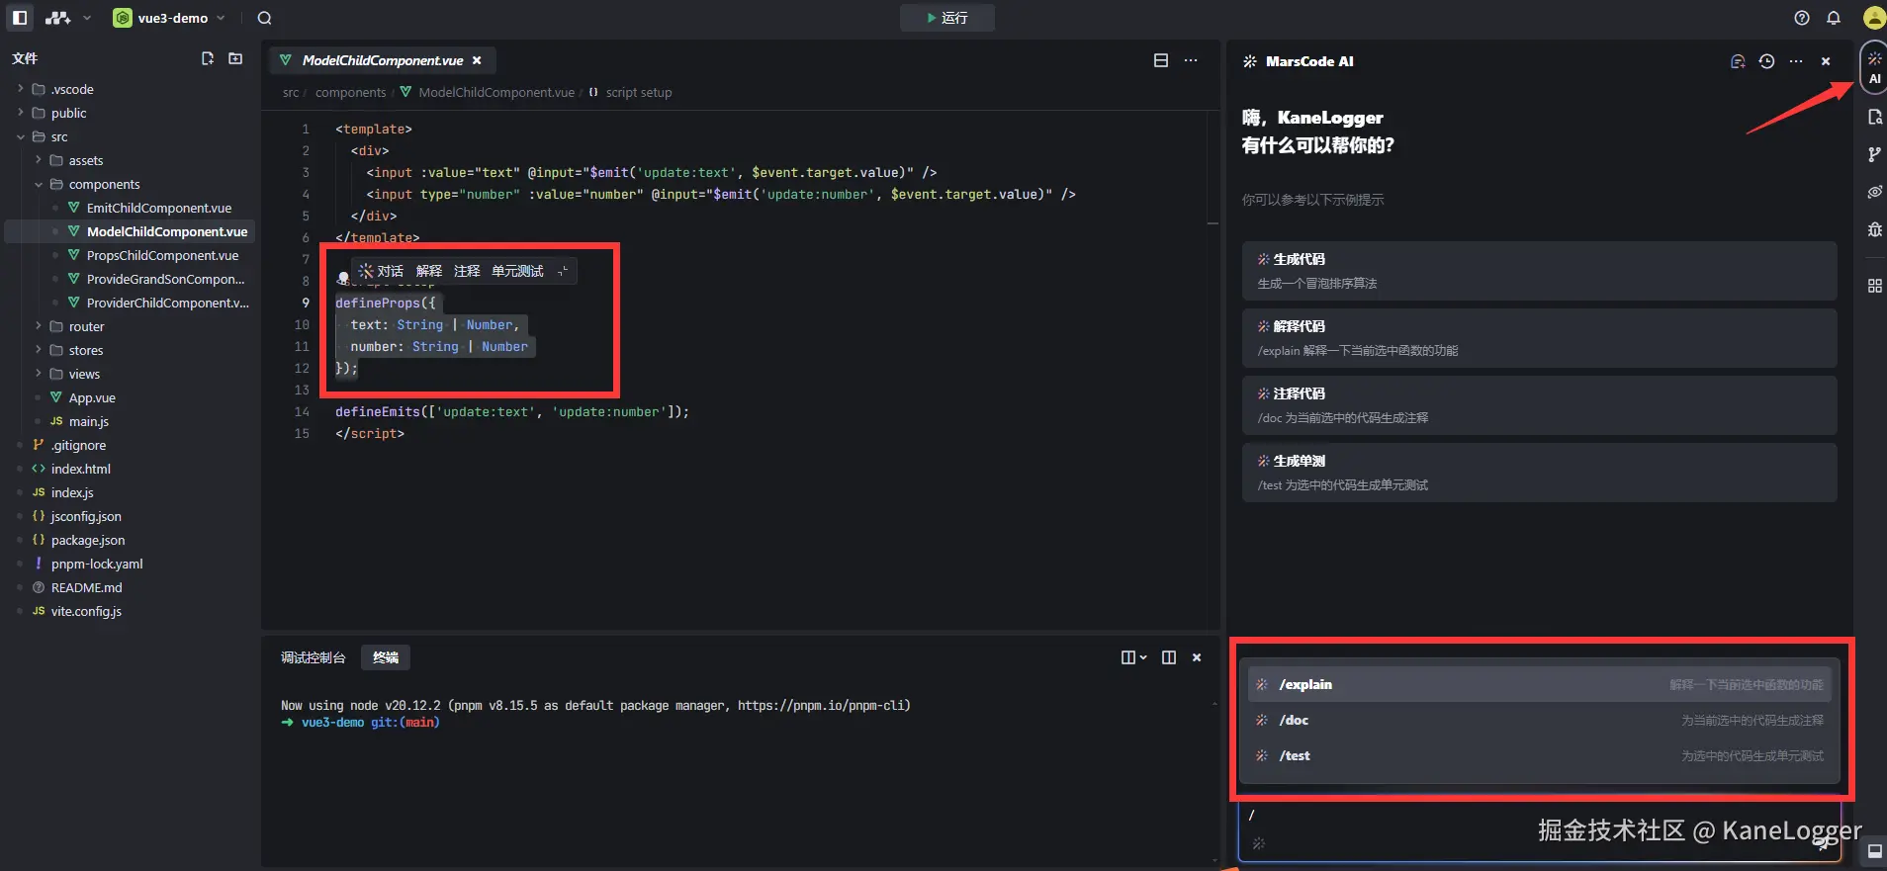The height and width of the screenshot is (871, 1887).
Task: Click the 注释代码 example prompt card
Action: [x=1539, y=405]
